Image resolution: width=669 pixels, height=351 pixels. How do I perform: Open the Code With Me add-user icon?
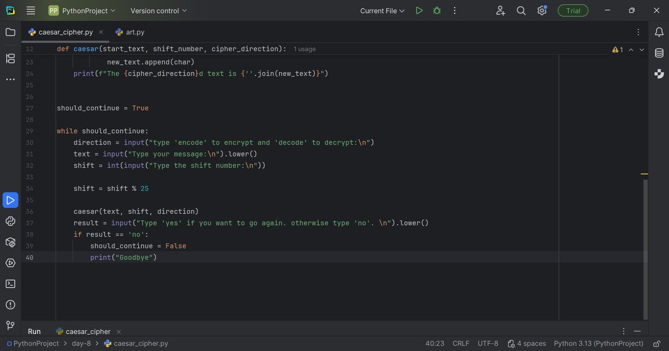500,11
